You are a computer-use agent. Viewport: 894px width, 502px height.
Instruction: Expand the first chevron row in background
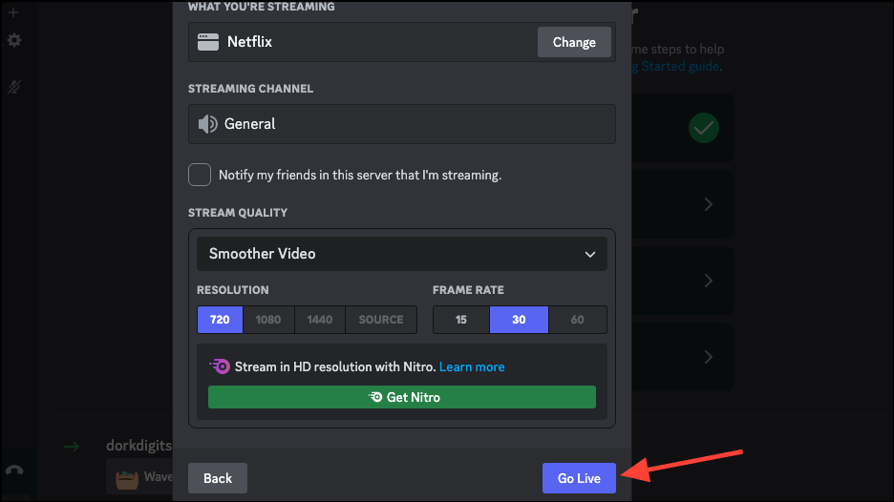708,204
